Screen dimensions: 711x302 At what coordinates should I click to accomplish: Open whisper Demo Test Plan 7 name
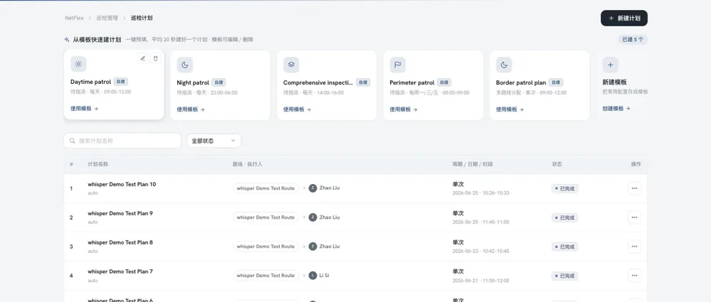click(x=120, y=271)
